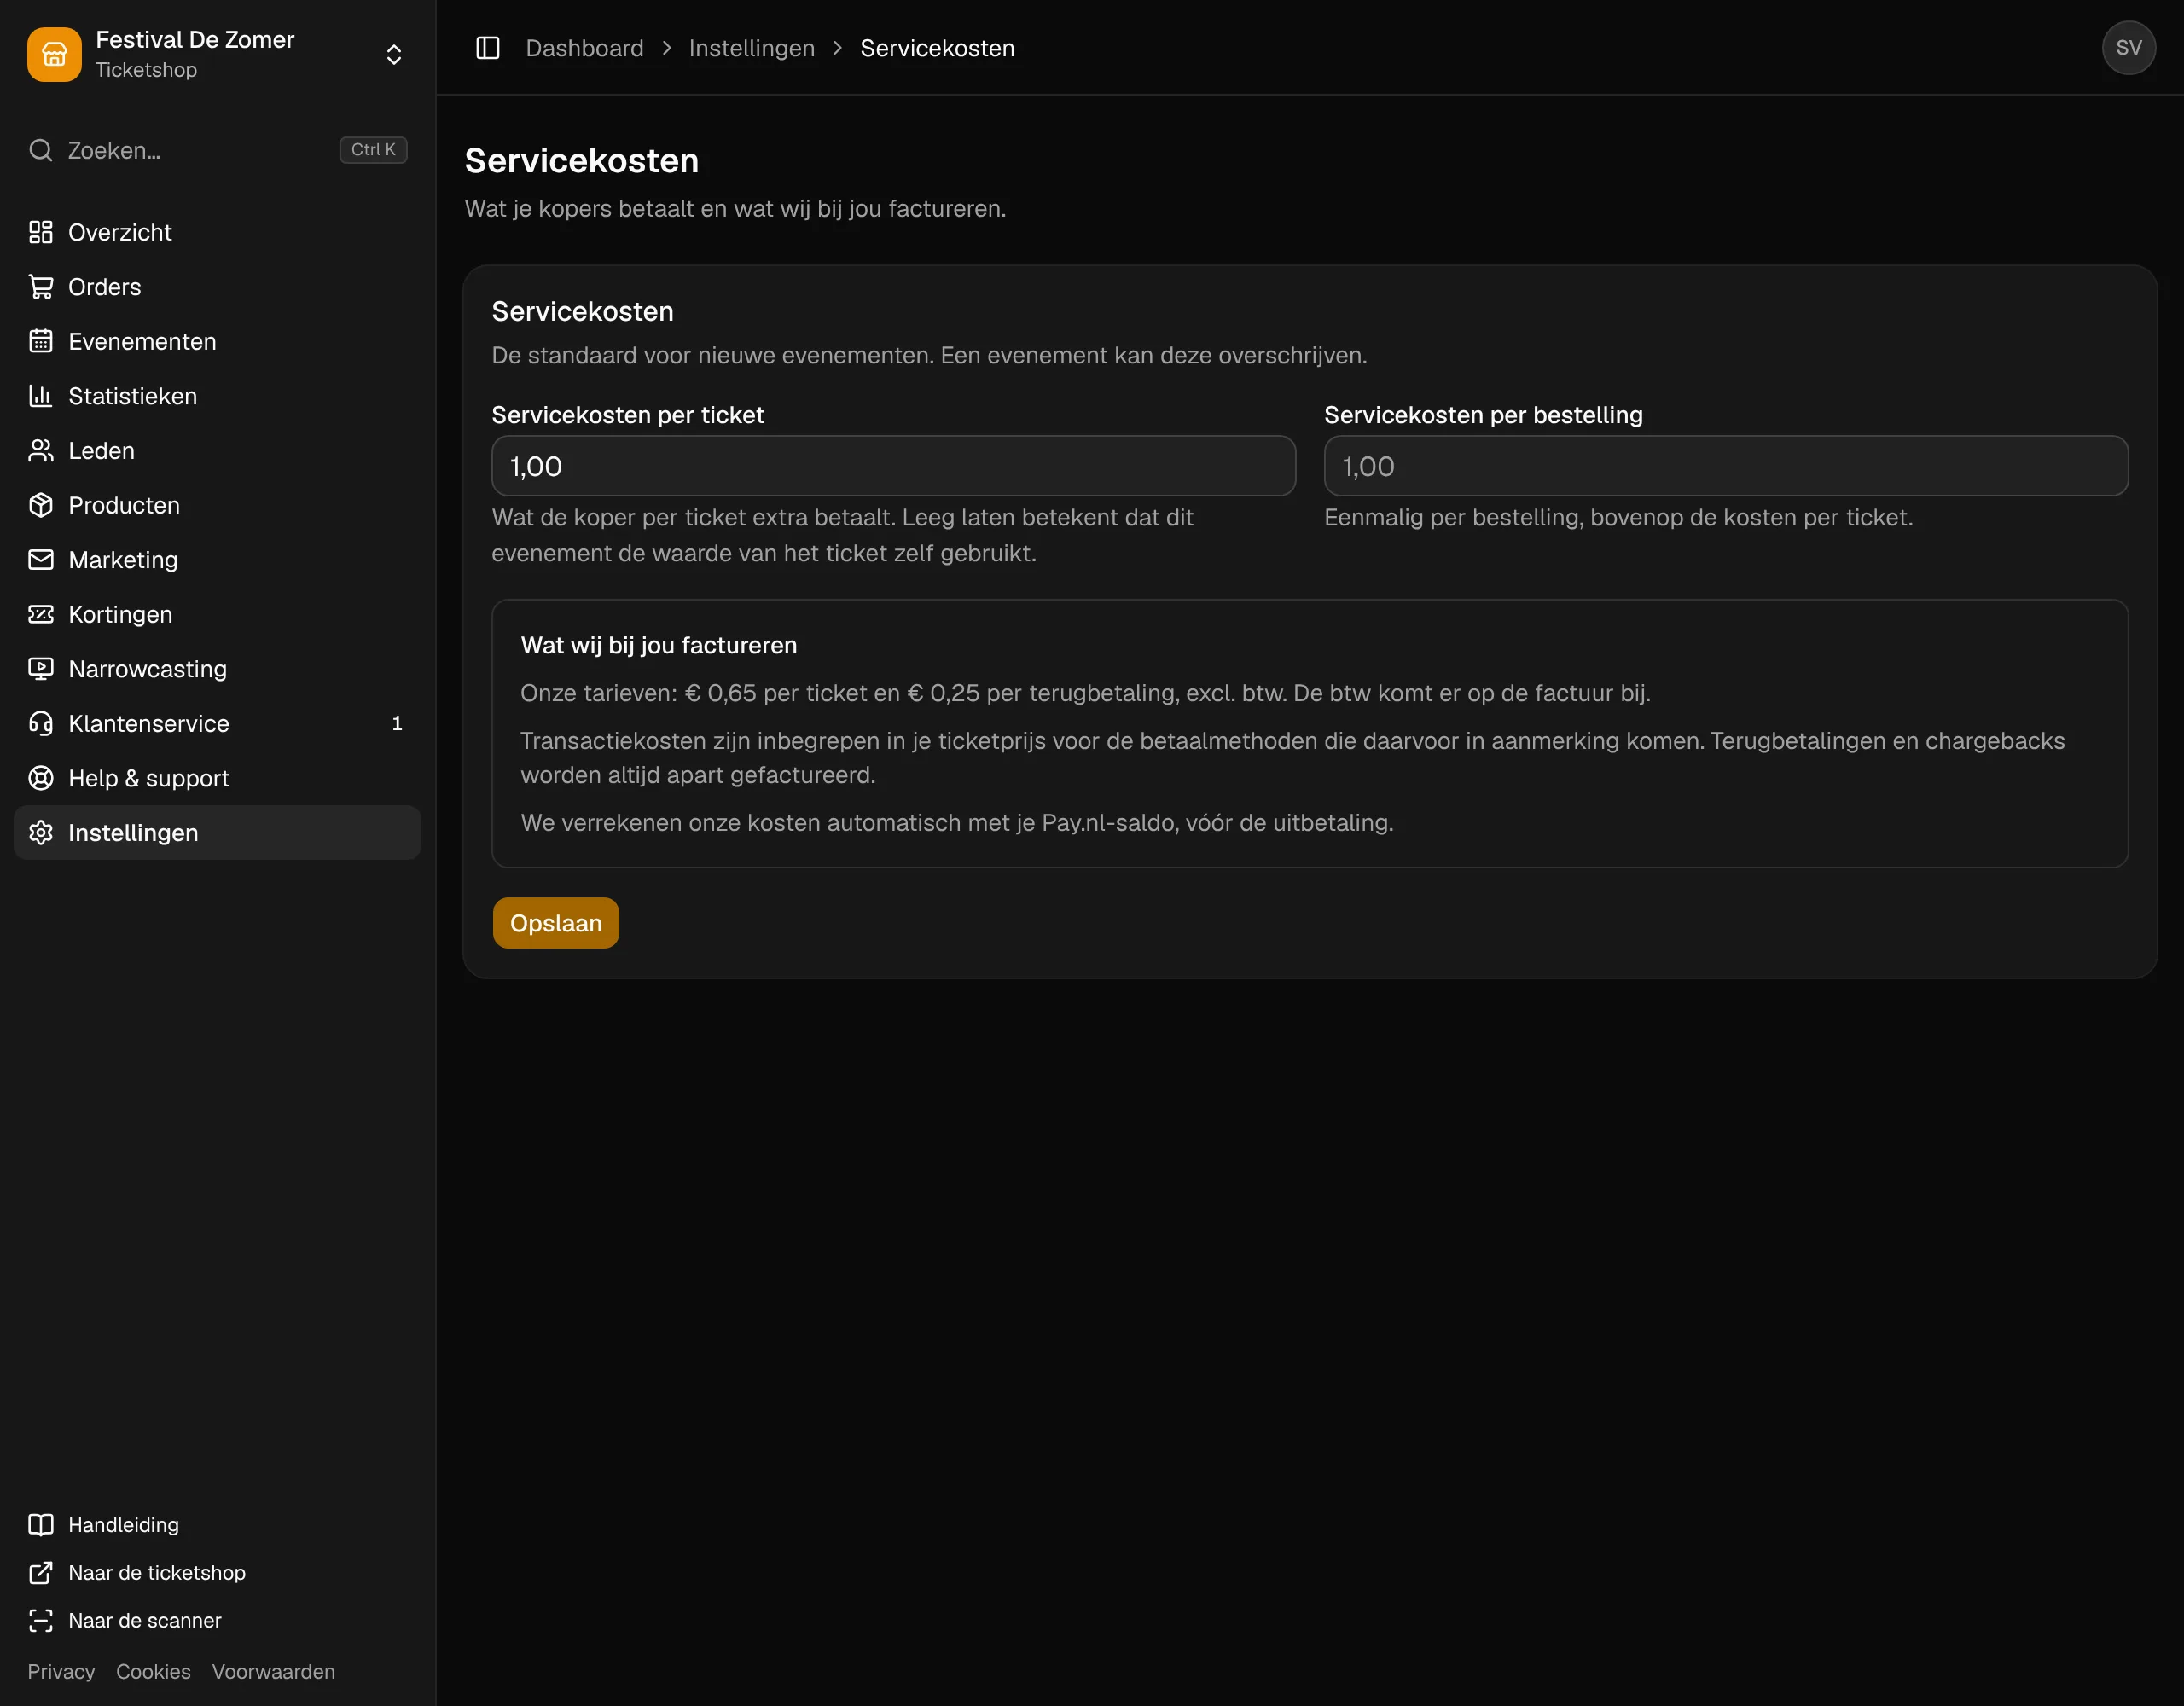2184x1706 pixels.
Task: Click the Handleiding book icon
Action: coord(41,1525)
